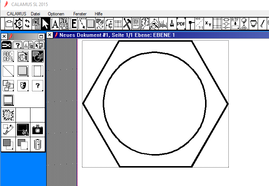This screenshot has height=186, width=269.
Task: Click the XY coordinates toolbar icon
Action: 208,23
